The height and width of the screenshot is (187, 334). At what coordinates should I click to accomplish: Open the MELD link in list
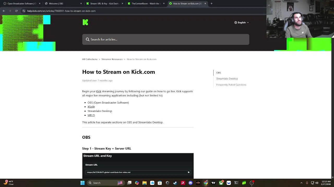pos(91,115)
